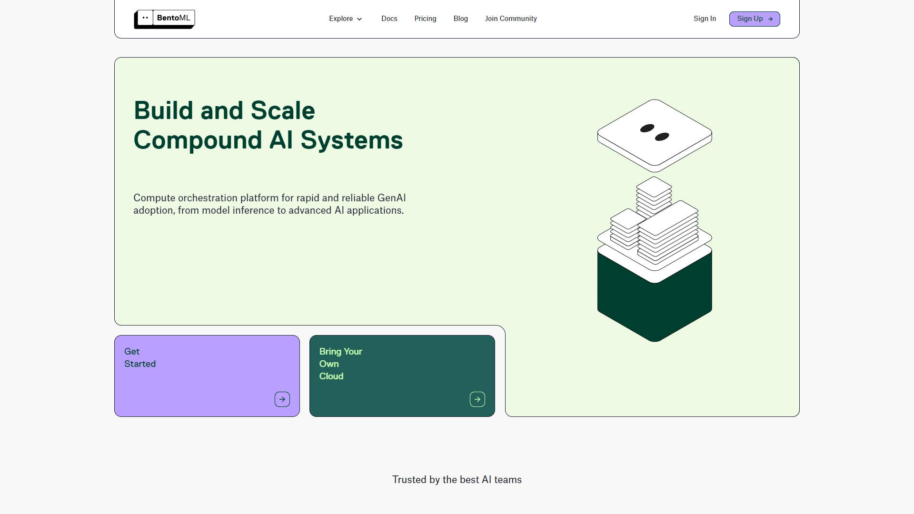
Task: Open the Explore navigation expander
Action: pos(345,19)
